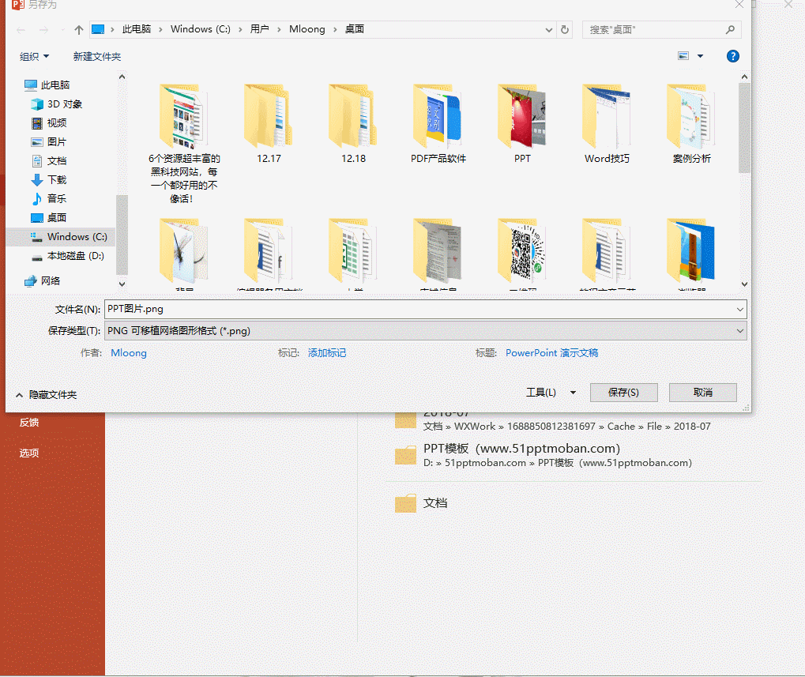Click the search magnifier icon
This screenshot has width=805, height=677.
(730, 30)
